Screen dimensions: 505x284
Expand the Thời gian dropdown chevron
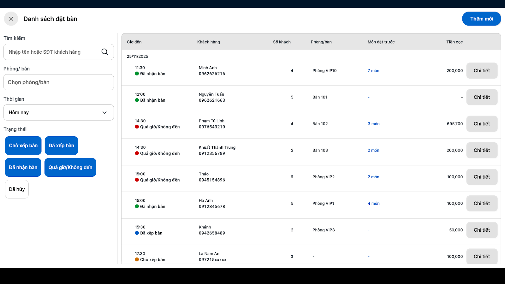pyautogui.click(x=104, y=113)
